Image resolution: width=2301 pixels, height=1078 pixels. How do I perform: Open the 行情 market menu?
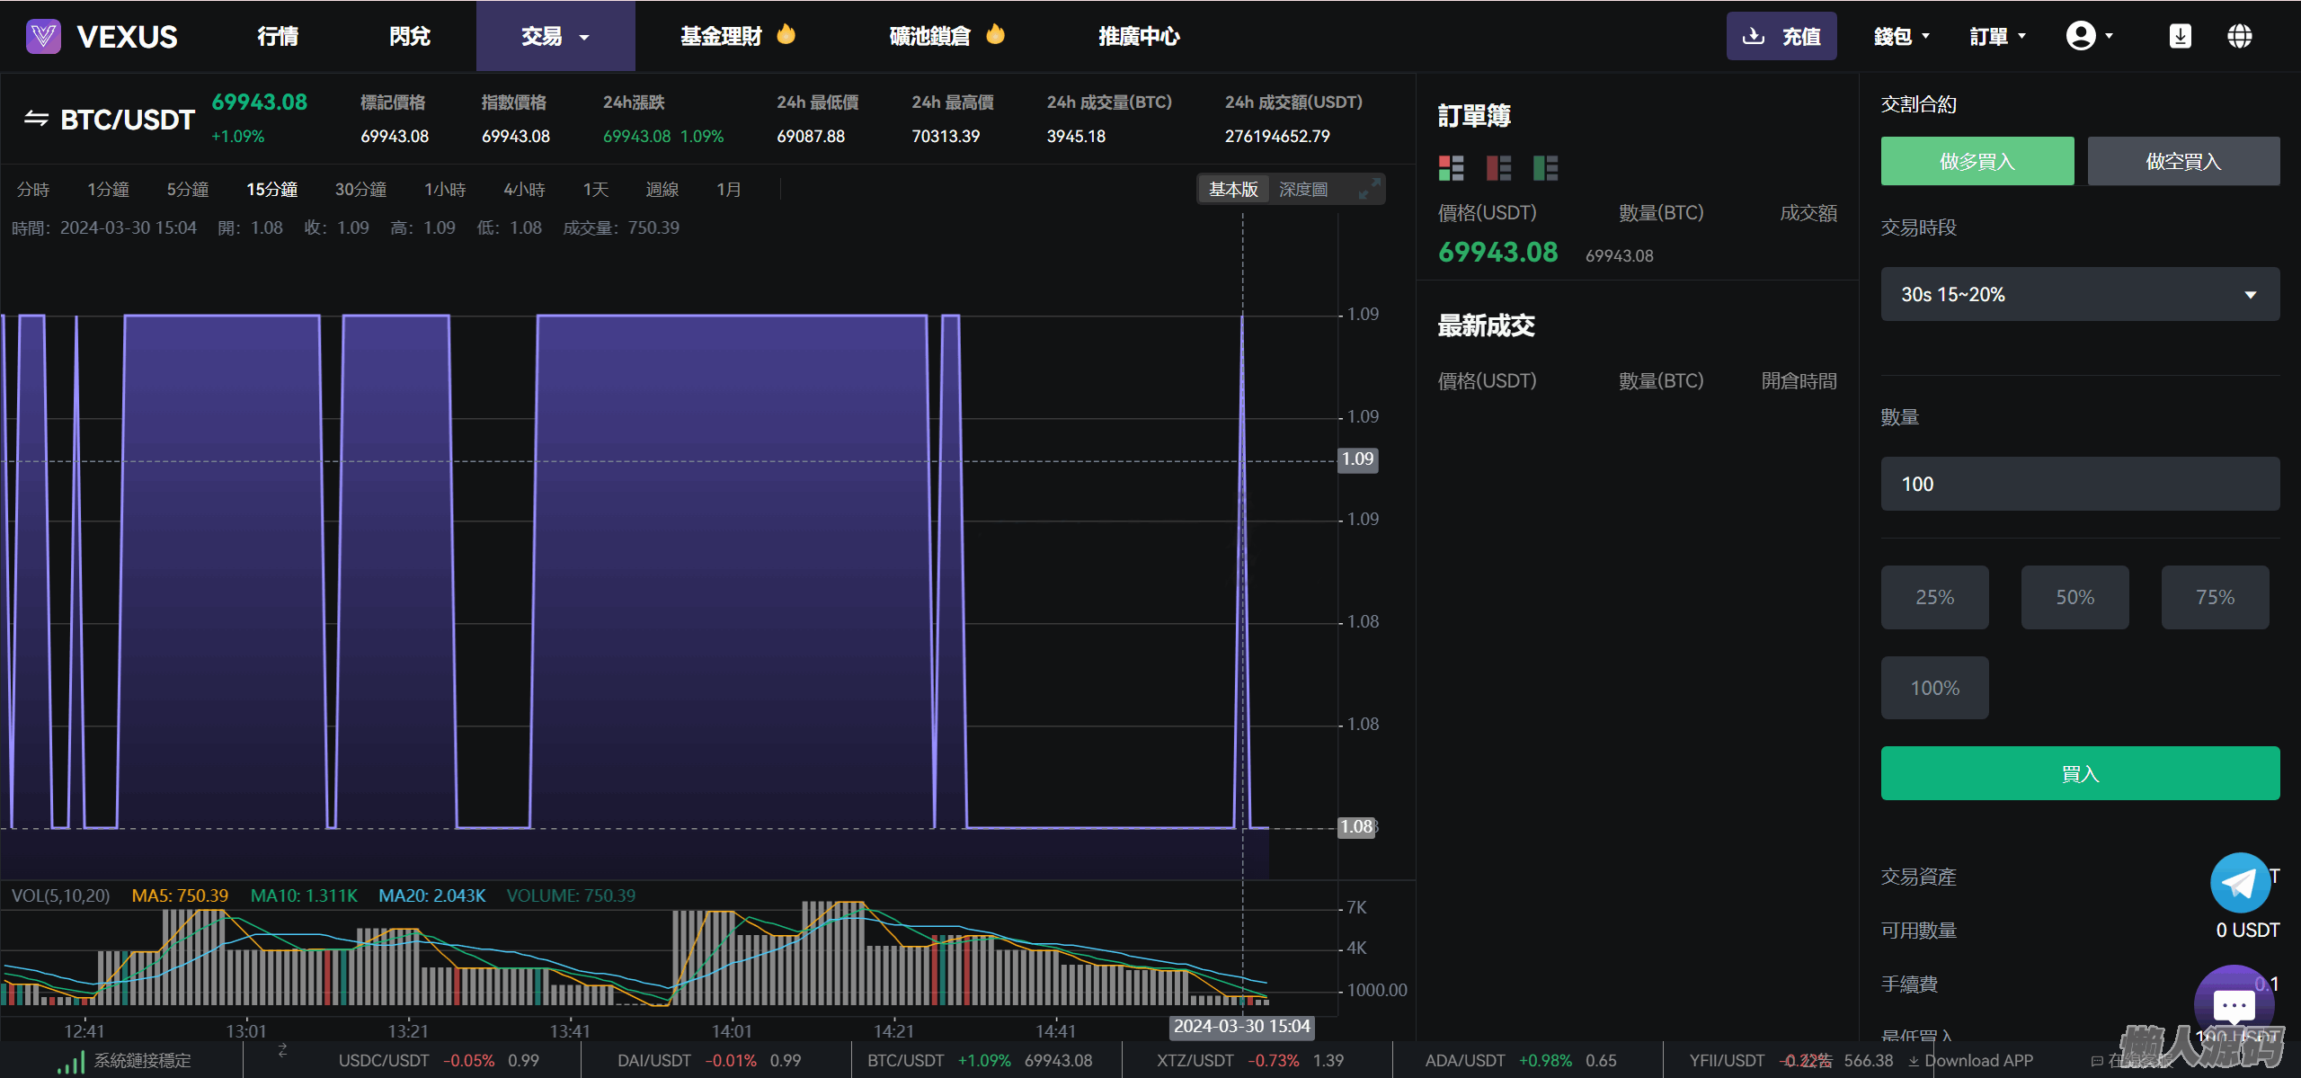pos(278,37)
